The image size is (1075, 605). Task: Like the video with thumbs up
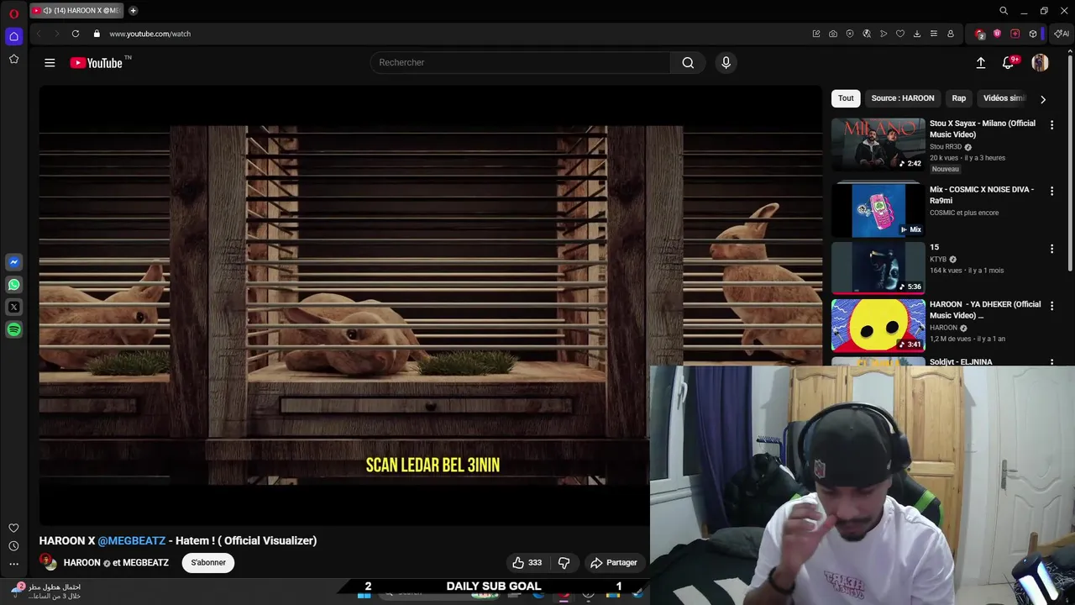point(527,562)
